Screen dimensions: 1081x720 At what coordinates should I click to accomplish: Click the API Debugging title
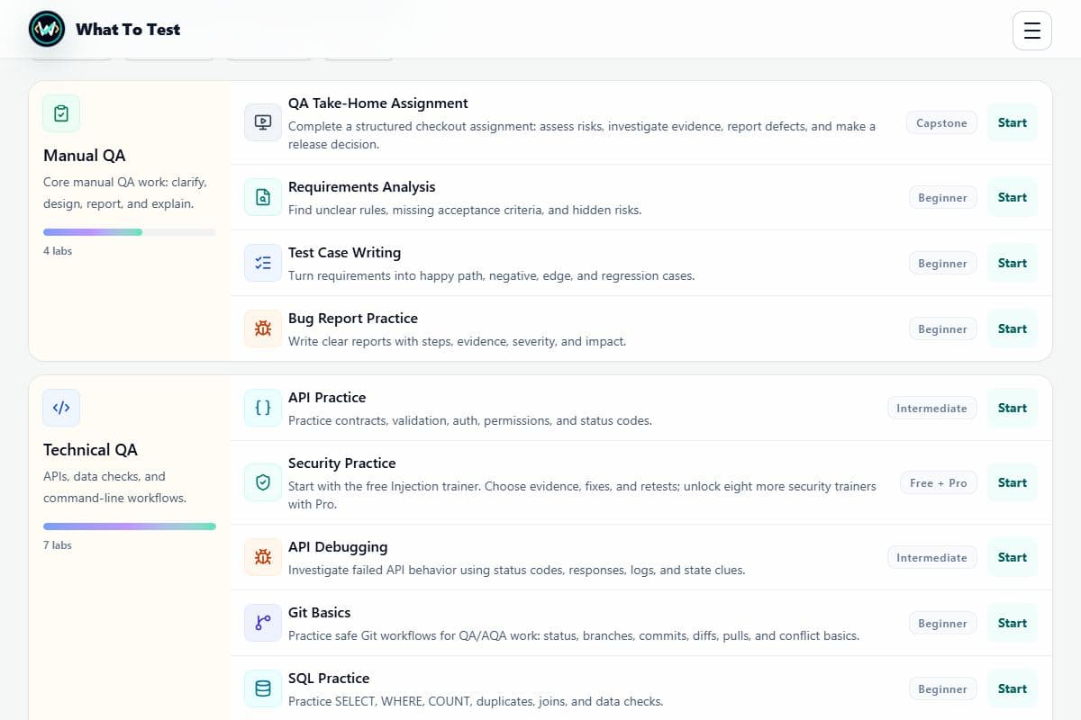click(338, 547)
